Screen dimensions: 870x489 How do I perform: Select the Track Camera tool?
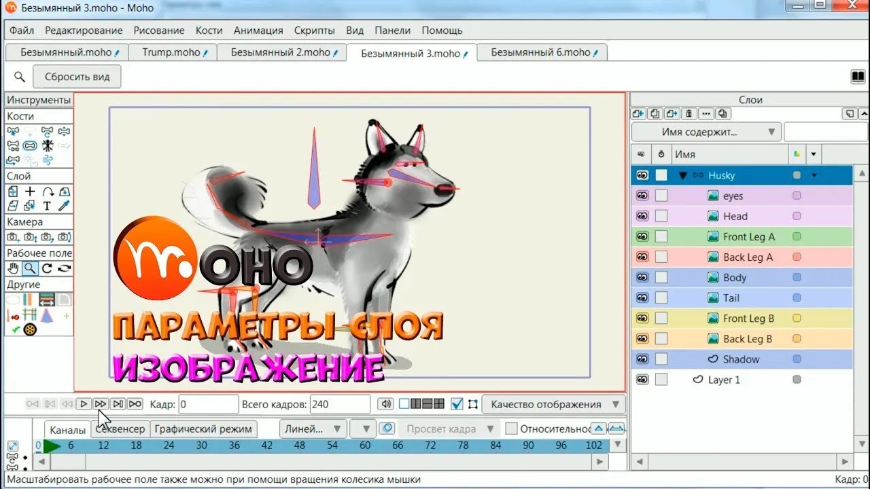pos(12,237)
